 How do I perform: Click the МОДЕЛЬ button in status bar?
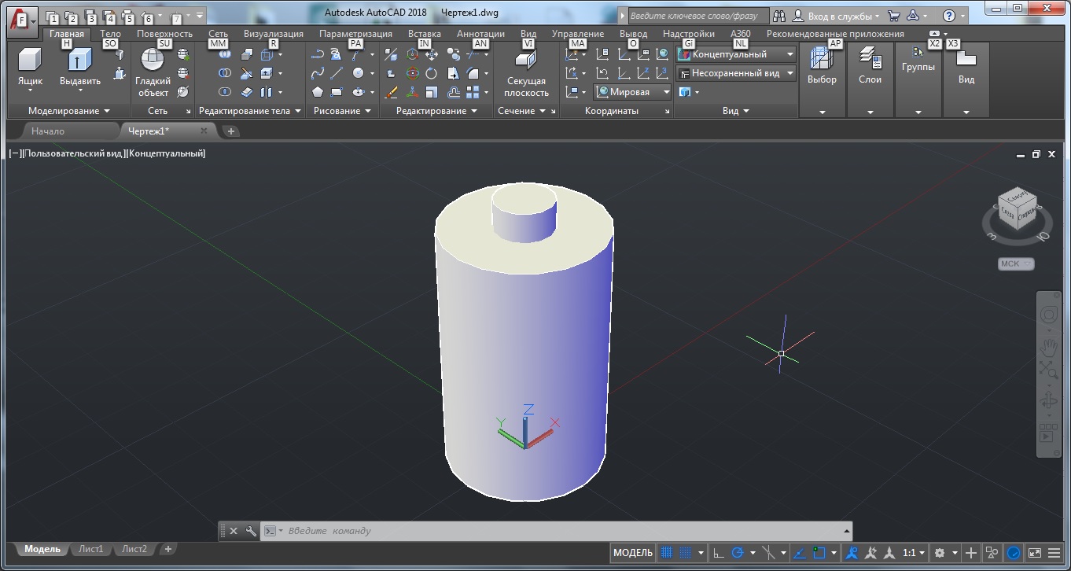coord(632,553)
